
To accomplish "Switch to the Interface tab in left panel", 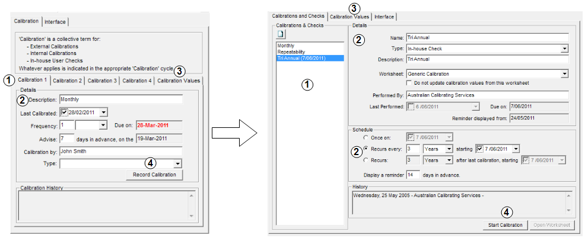I will [x=56, y=22].
